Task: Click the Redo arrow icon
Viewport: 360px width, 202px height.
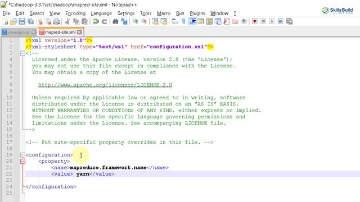Action: click(x=105, y=21)
